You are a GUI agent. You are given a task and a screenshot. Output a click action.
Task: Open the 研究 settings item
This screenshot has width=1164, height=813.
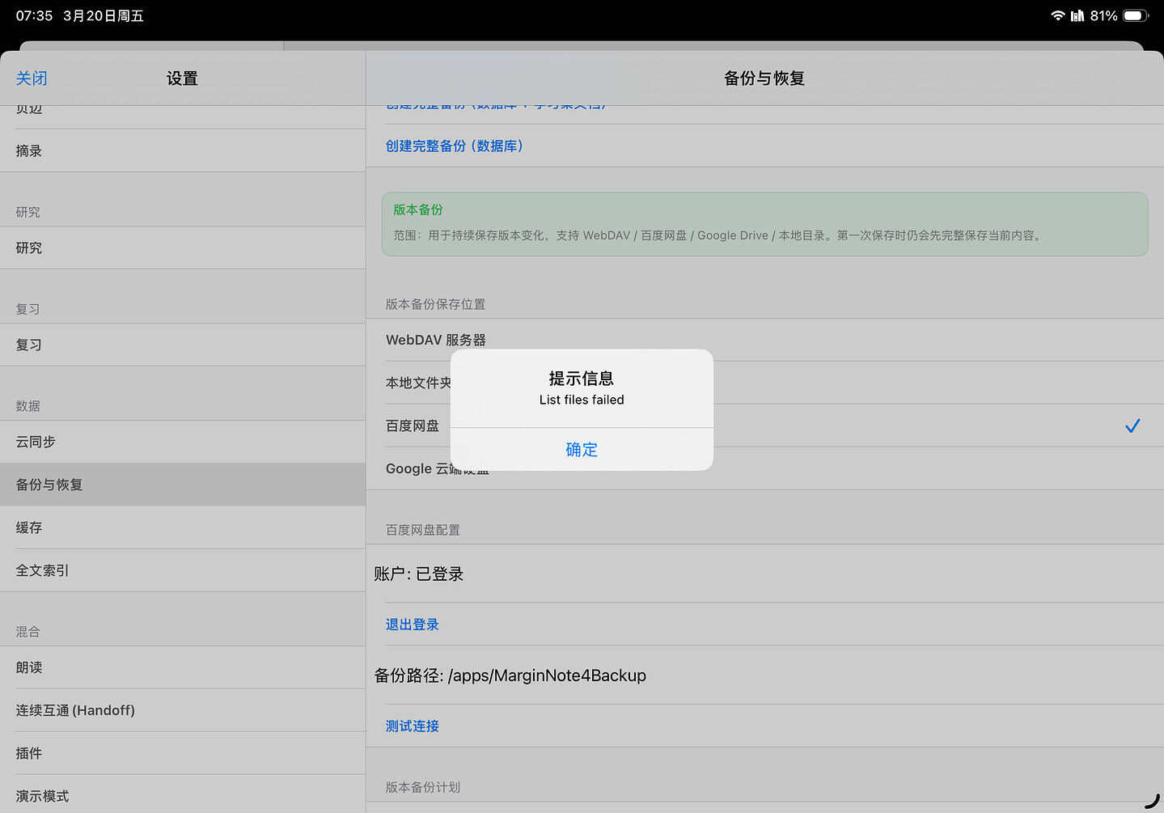tap(29, 248)
